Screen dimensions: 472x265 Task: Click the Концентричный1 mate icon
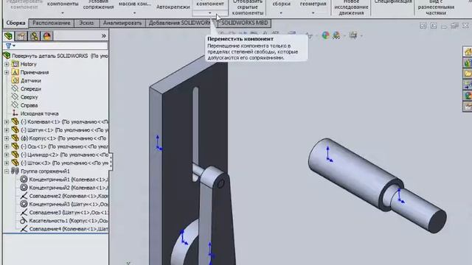(24, 180)
